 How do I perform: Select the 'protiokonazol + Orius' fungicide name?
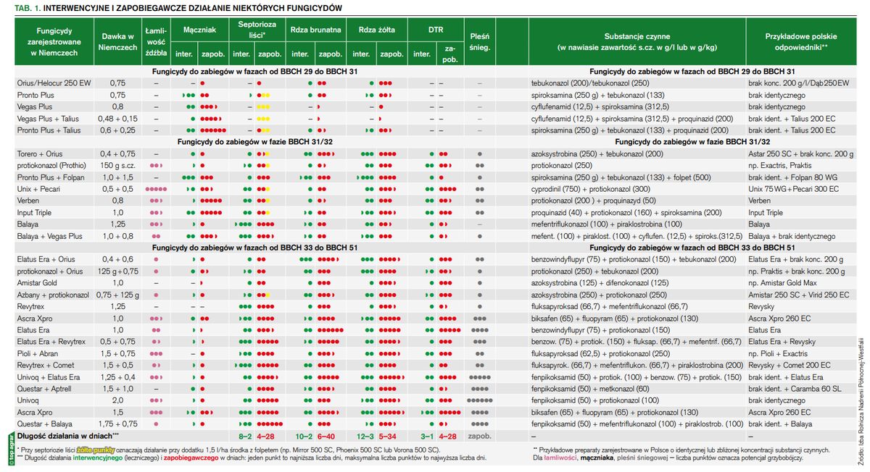(x=50, y=271)
